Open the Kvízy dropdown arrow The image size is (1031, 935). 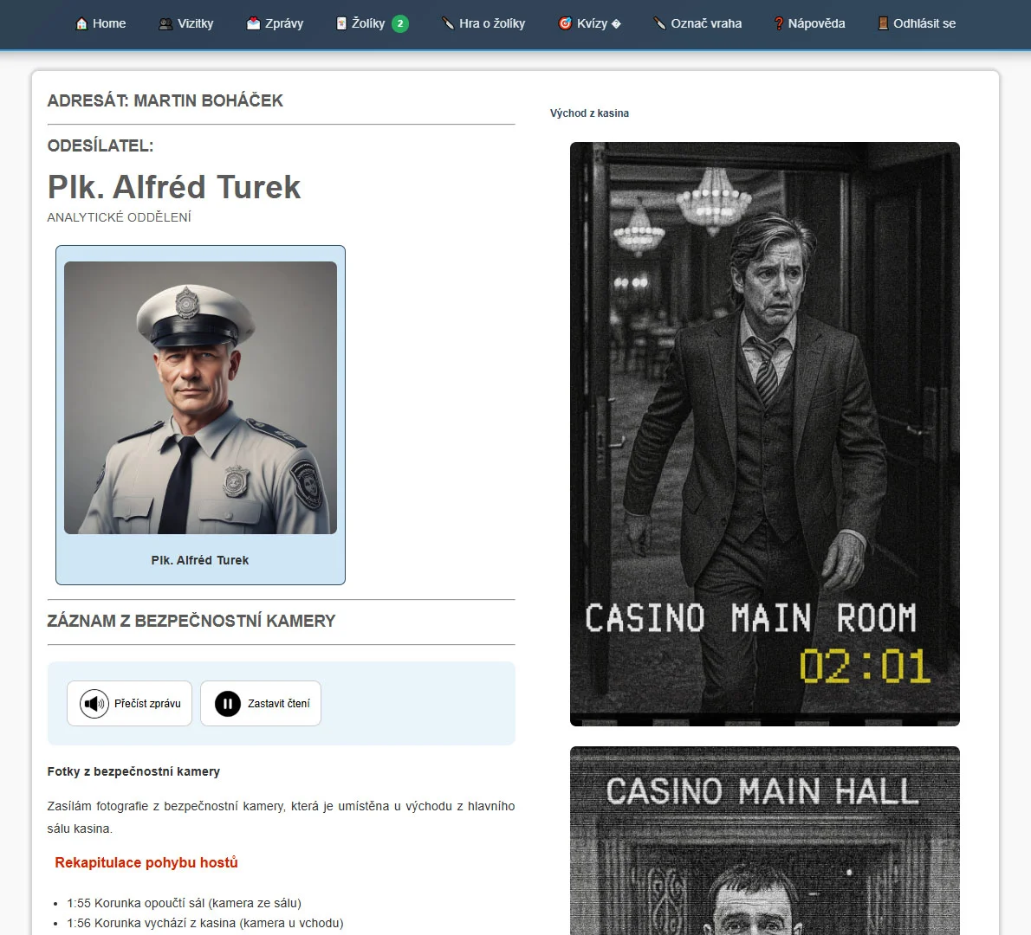point(616,24)
